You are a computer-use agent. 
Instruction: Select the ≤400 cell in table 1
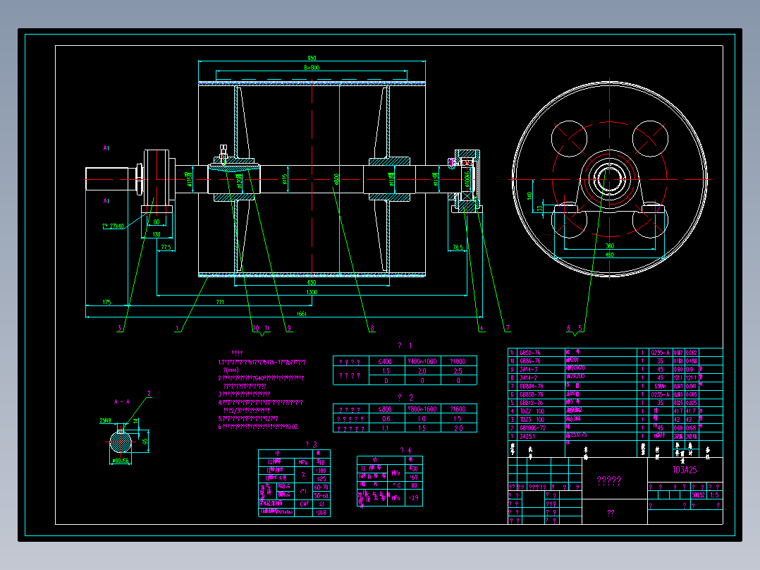[385, 361]
